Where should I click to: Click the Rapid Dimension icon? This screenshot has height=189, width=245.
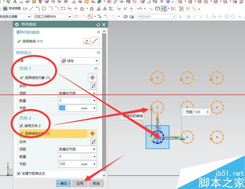tap(139, 8)
